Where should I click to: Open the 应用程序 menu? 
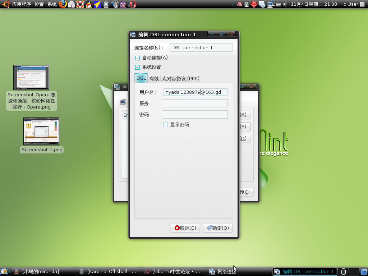(x=21, y=4)
